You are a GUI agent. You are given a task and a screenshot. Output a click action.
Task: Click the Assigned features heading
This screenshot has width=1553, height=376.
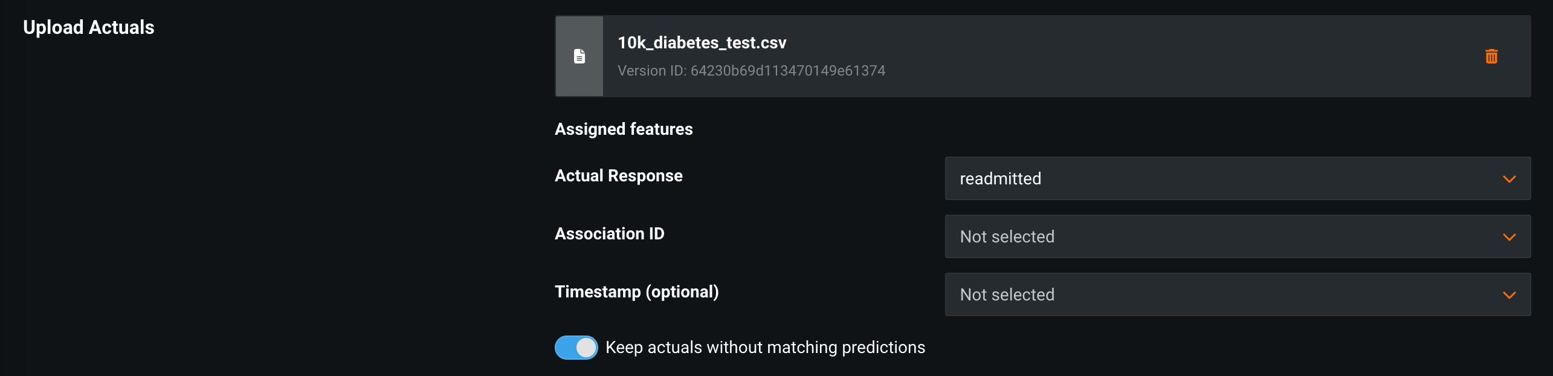pos(624,129)
